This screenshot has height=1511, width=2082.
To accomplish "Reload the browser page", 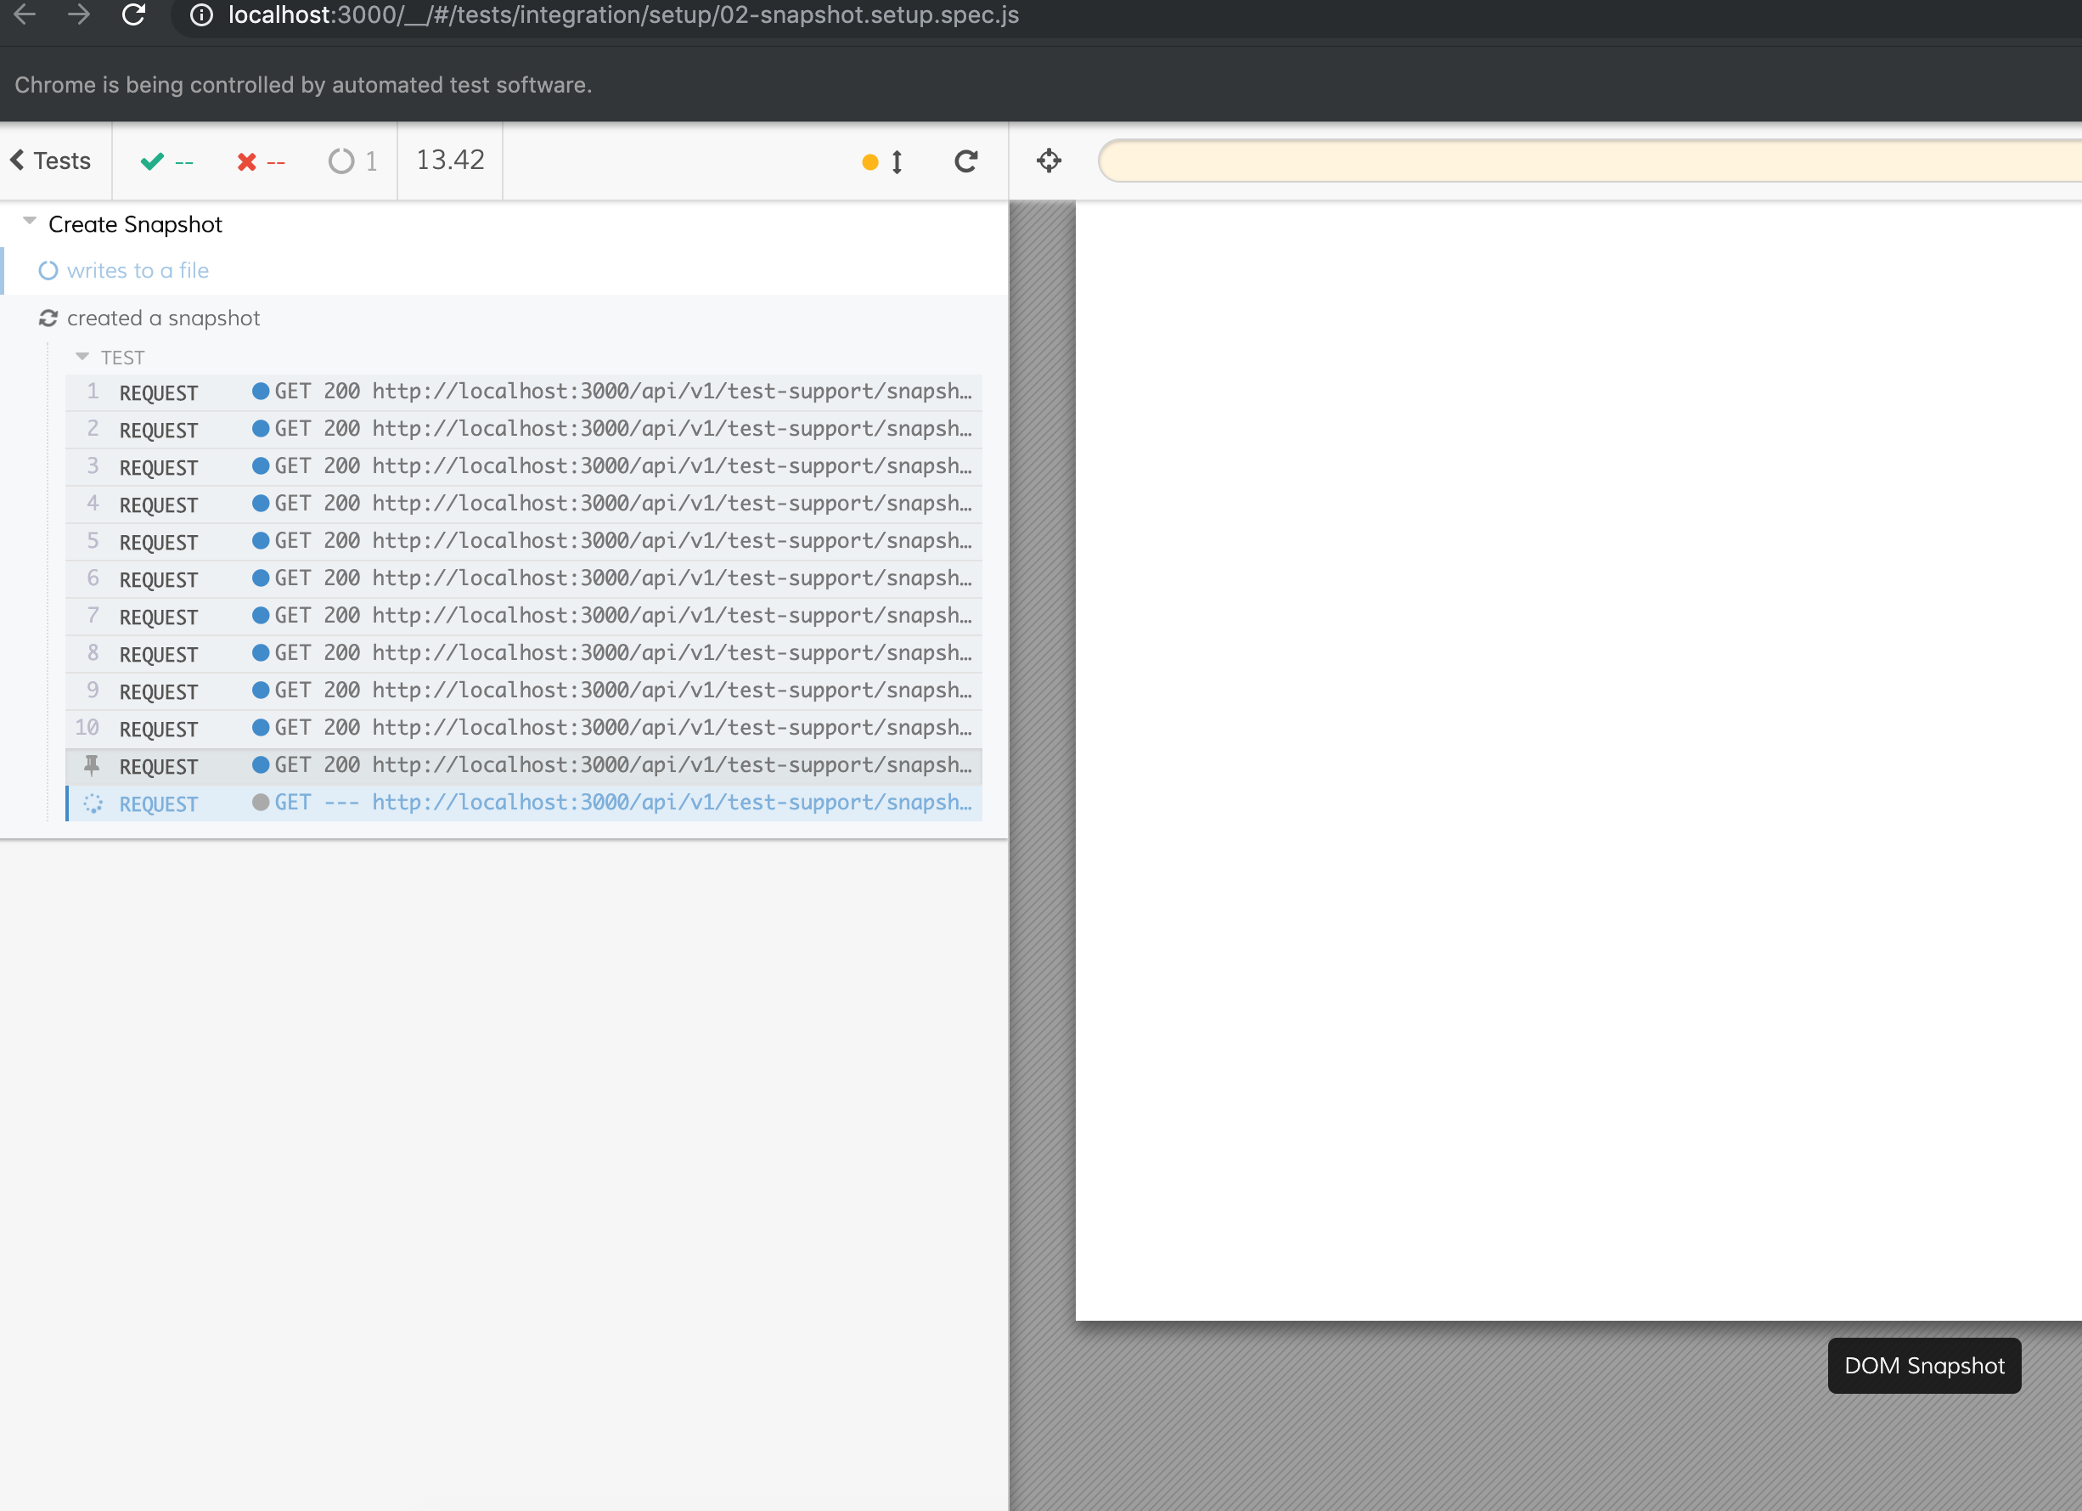I will coord(134,14).
